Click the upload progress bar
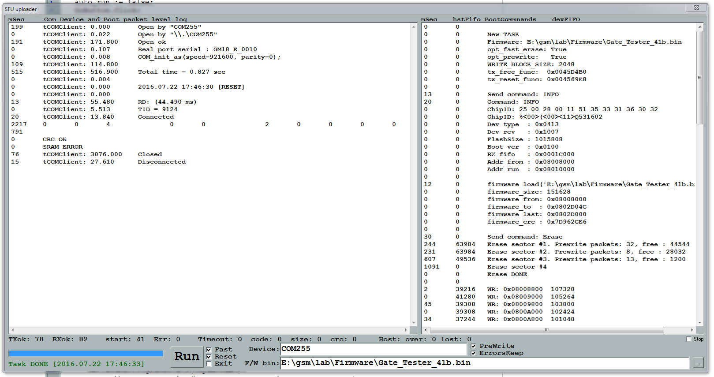This screenshot has width=714, height=377. click(86, 353)
